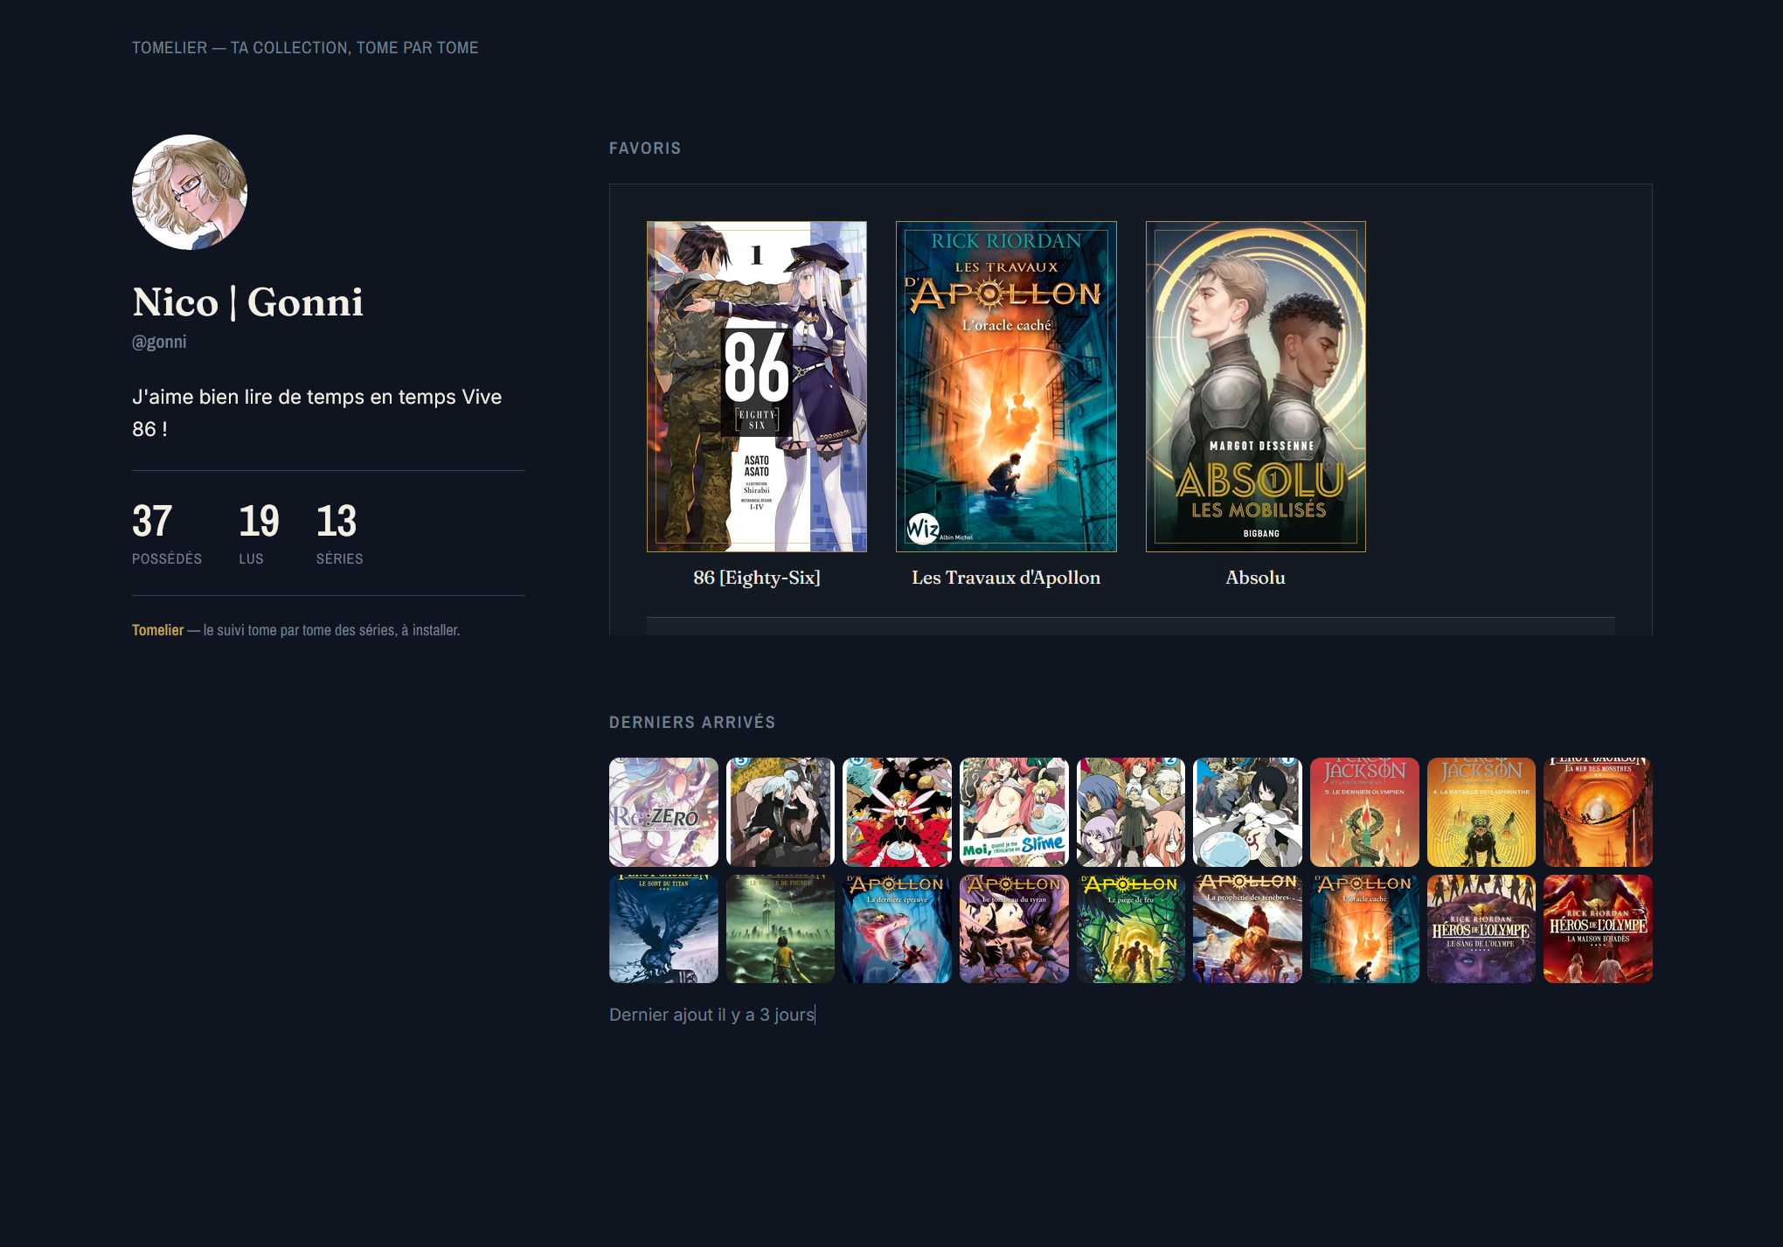Viewport: 1783px width, 1247px height.
Task: Click the favorites horizontal scrollbar track
Action: point(1131,626)
